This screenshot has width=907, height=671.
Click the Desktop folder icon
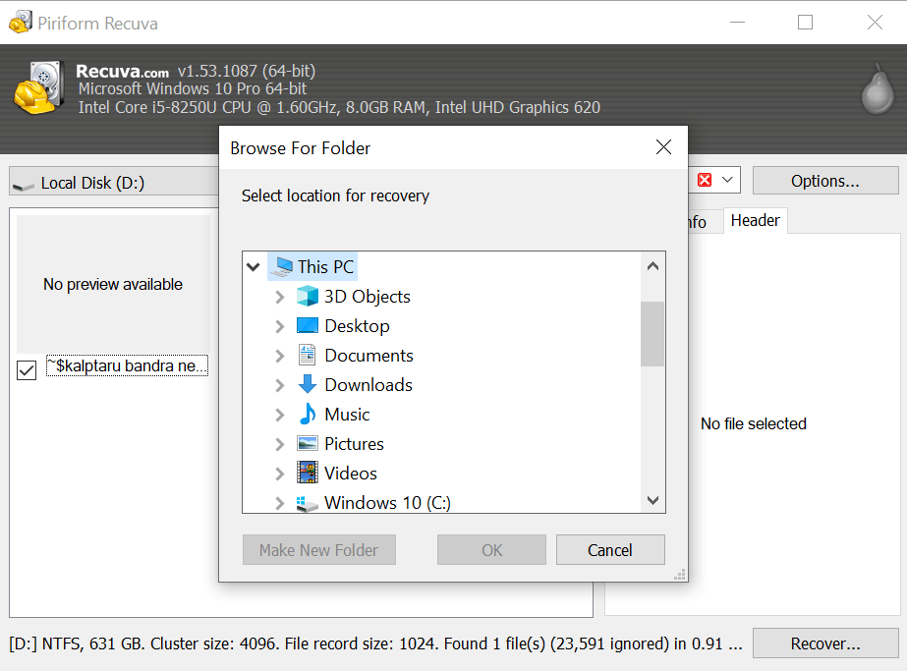[308, 325]
